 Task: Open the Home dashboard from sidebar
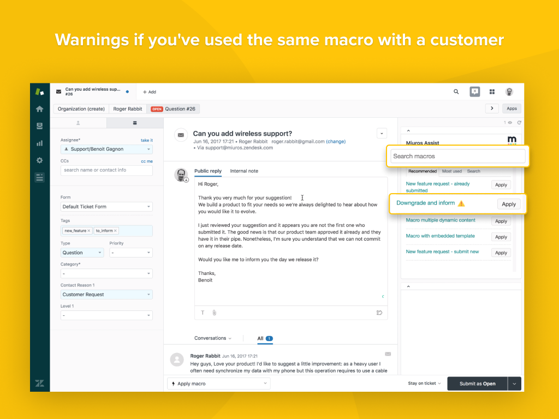(x=39, y=109)
